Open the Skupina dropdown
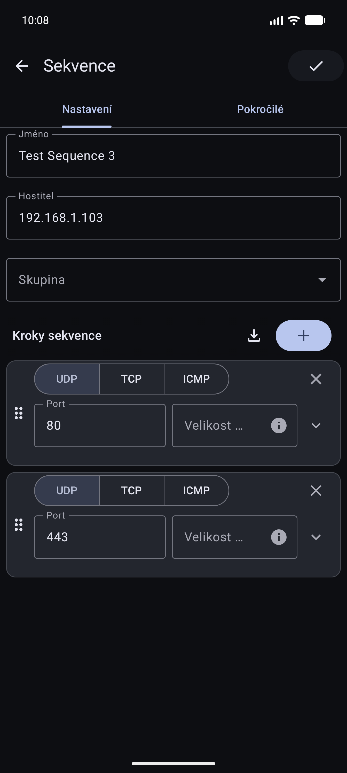The image size is (347, 773). pos(173,280)
